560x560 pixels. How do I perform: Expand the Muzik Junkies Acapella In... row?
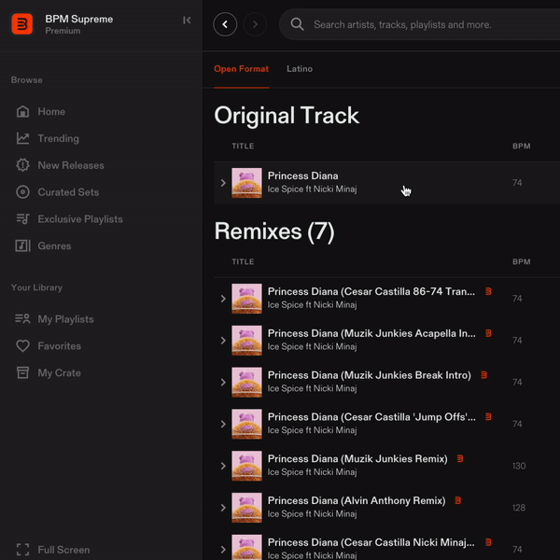pyautogui.click(x=223, y=341)
